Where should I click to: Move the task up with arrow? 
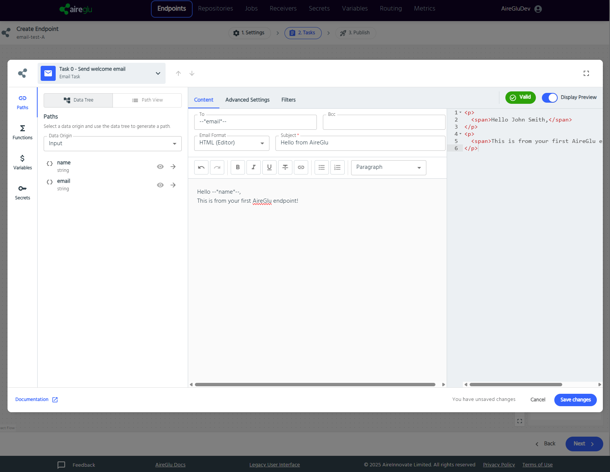pyautogui.click(x=178, y=73)
